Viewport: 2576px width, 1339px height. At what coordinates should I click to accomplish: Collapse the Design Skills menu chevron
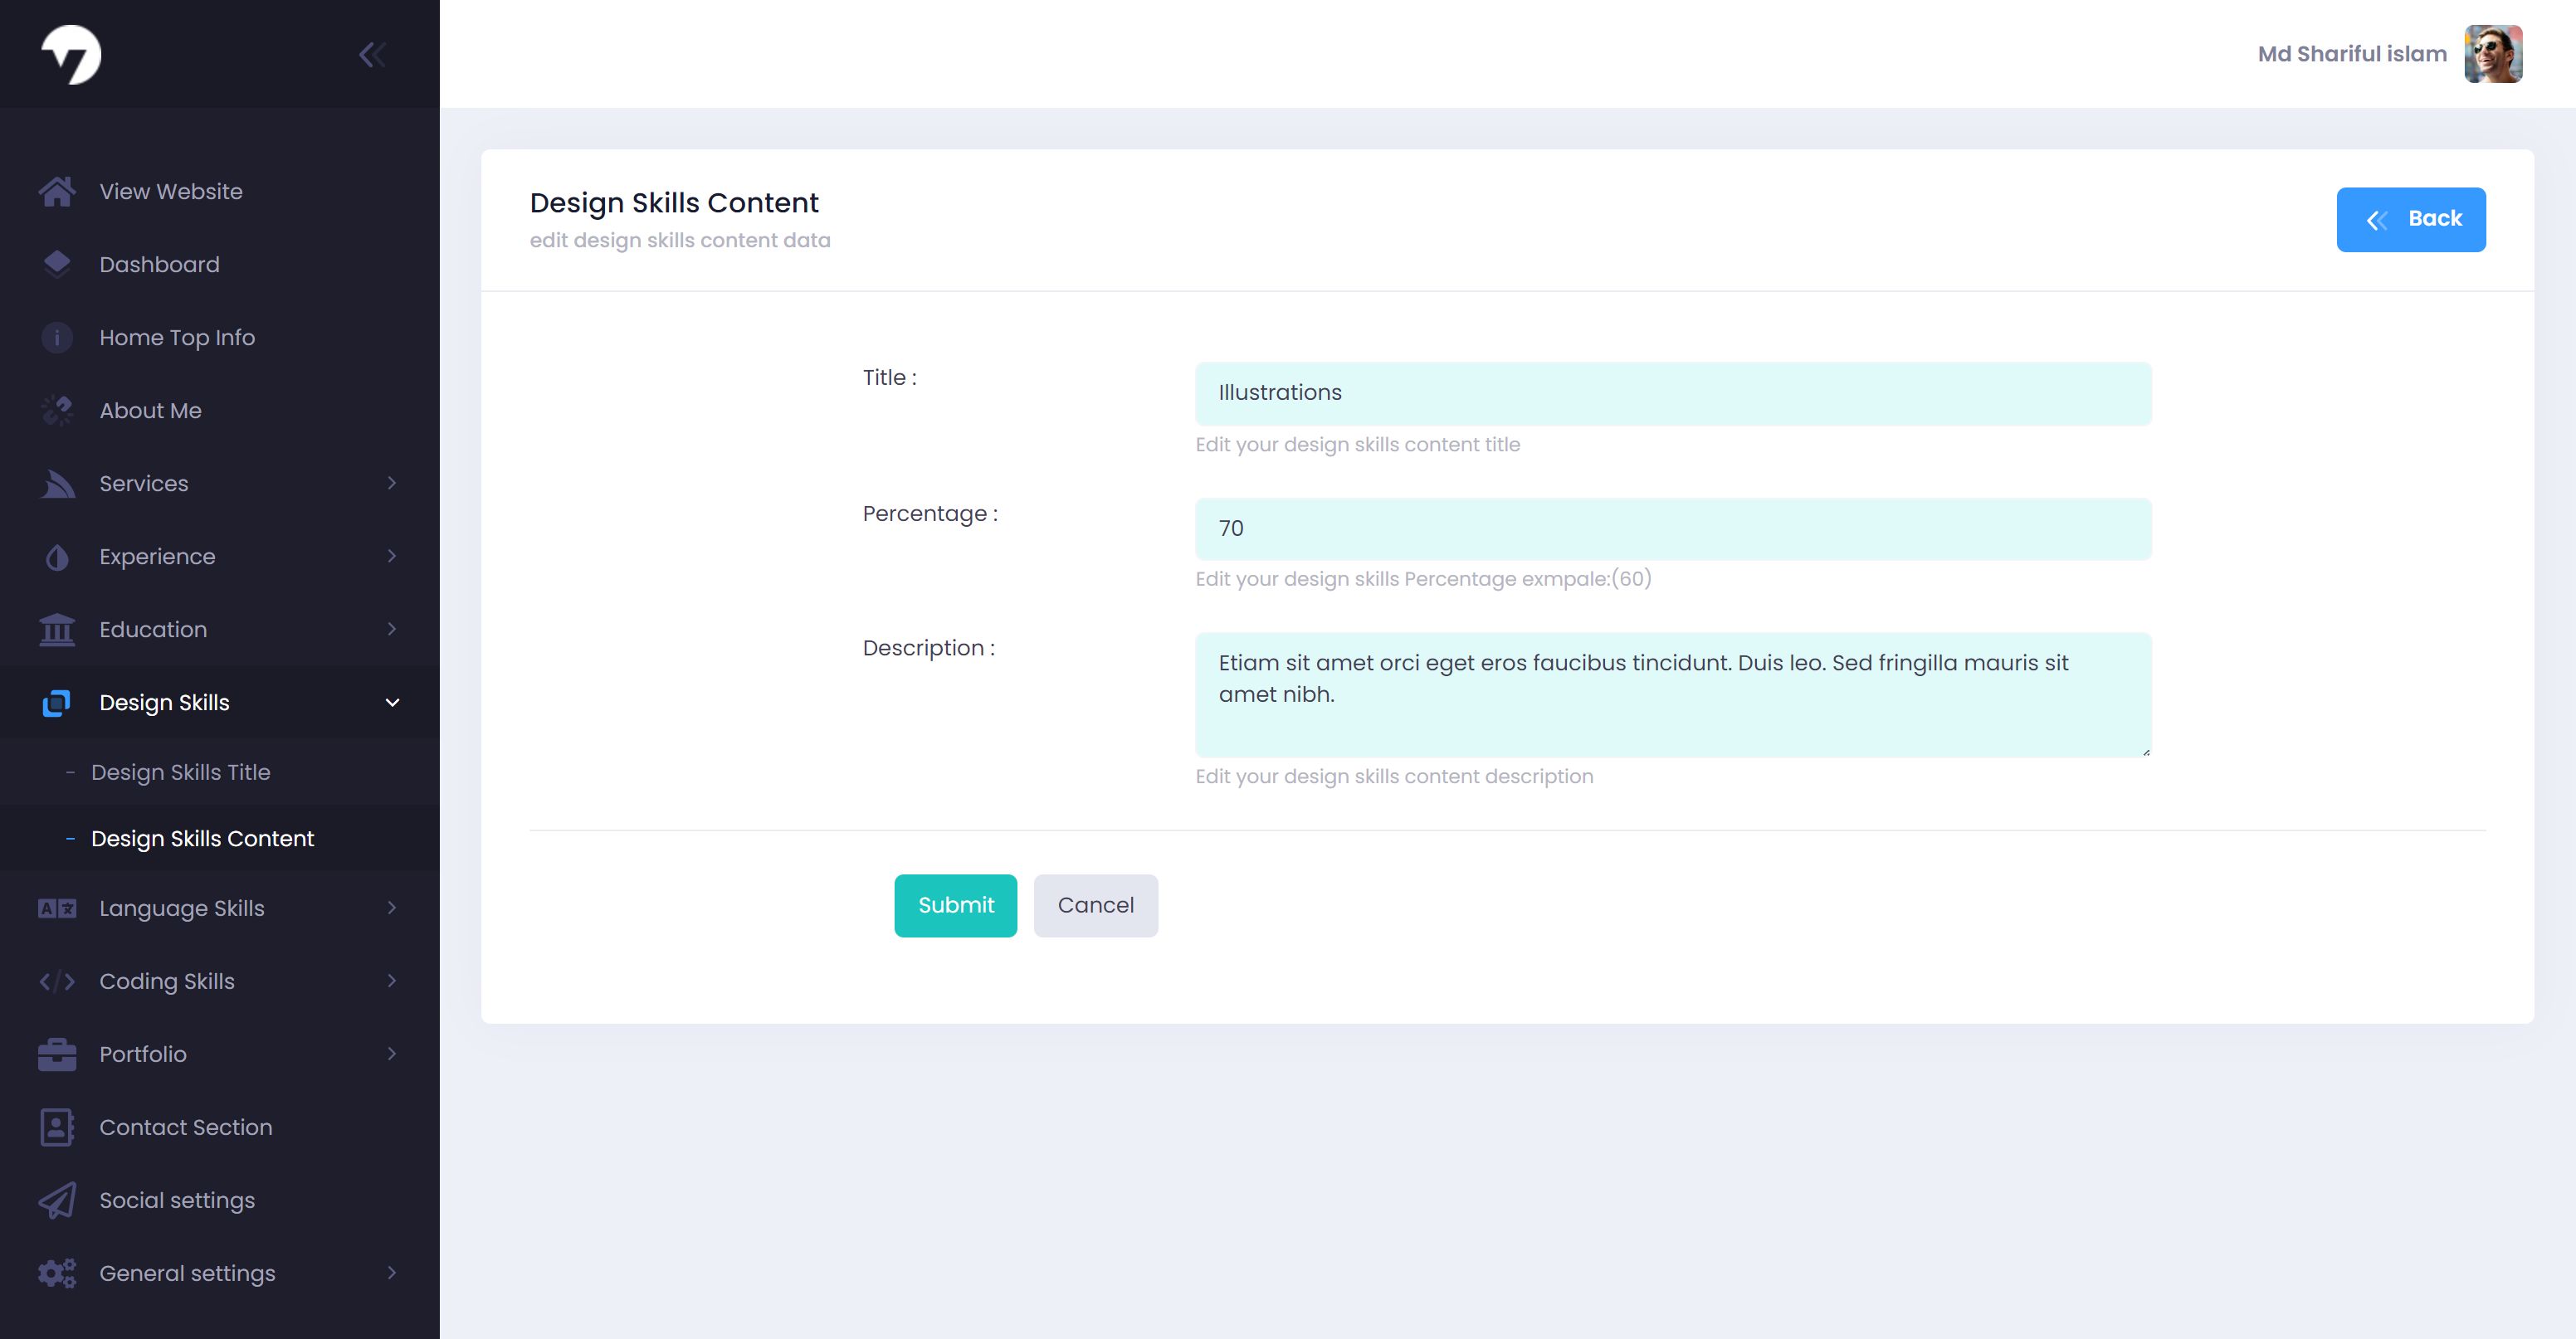(x=392, y=702)
